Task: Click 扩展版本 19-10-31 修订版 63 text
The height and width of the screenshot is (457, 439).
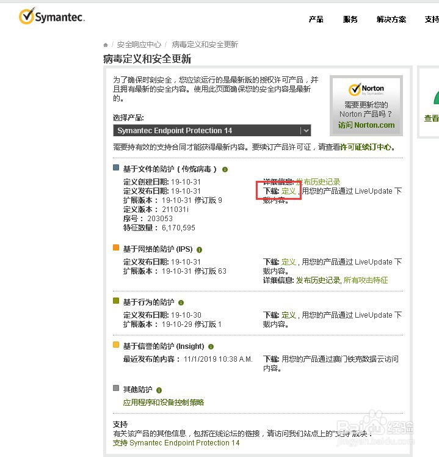Action: coord(175,271)
